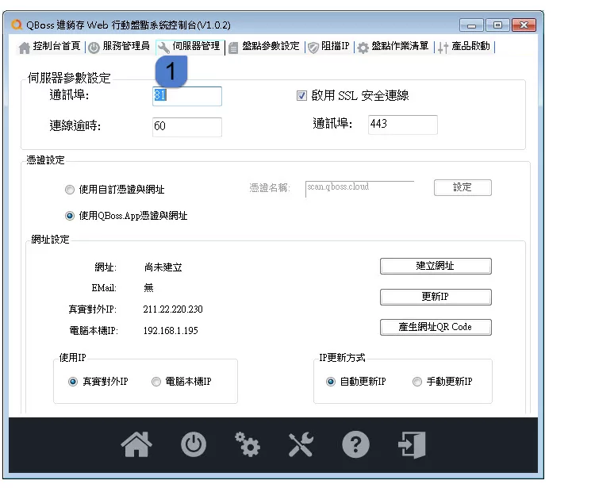Click the 連線逾時 input field
Image resolution: width=595 pixels, height=488 pixels.
click(x=186, y=126)
